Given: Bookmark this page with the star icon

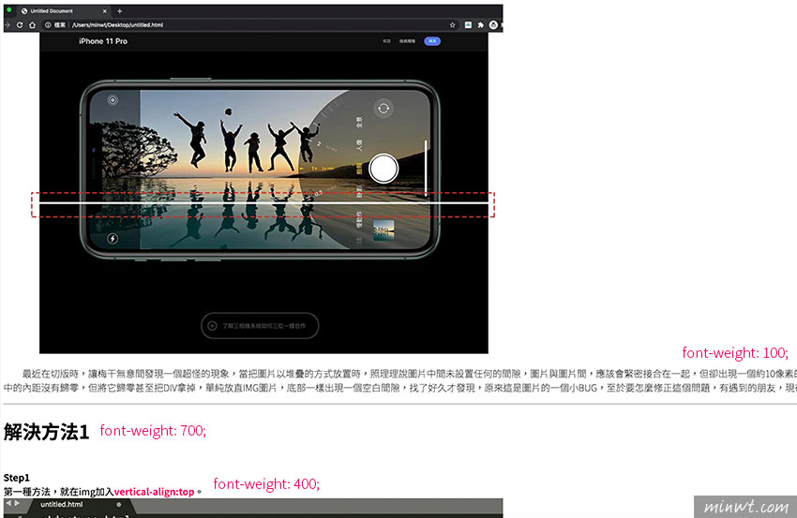Looking at the screenshot, I should (x=452, y=25).
